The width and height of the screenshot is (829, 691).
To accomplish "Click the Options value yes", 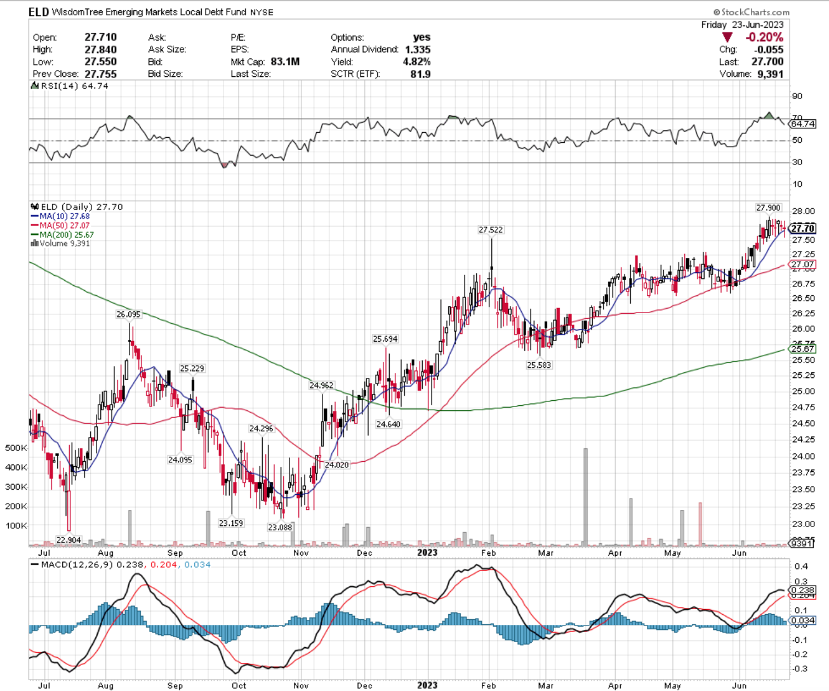I will [421, 37].
